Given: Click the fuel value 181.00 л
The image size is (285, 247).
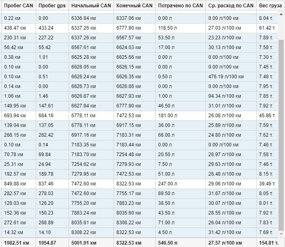Looking at the screenshot, I should (x=167, y=116).
